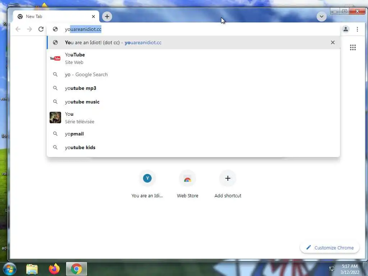This screenshot has width=368, height=276.
Task: Choose 'yo - Google Search' suggestion
Action: pyautogui.click(x=193, y=74)
